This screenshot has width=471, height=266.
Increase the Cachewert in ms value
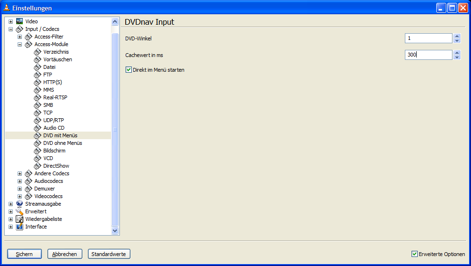pyautogui.click(x=457, y=52)
